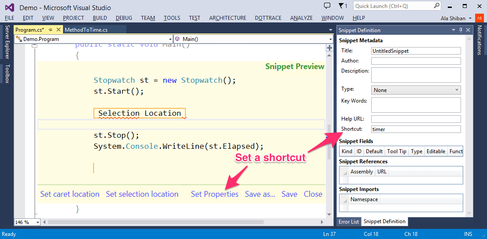The width and height of the screenshot is (487, 239).
Task: Click the Save as... link
Action: (x=260, y=194)
